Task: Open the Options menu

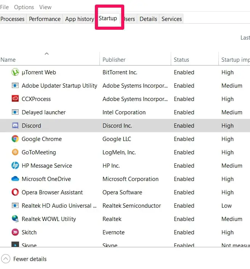Action: point(24,7)
